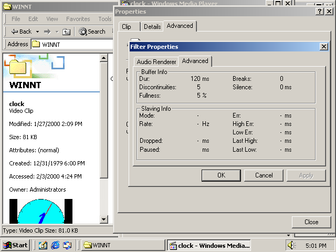Click the Discontinuities value 5
The width and height of the screenshot is (336, 252).
pos(198,87)
